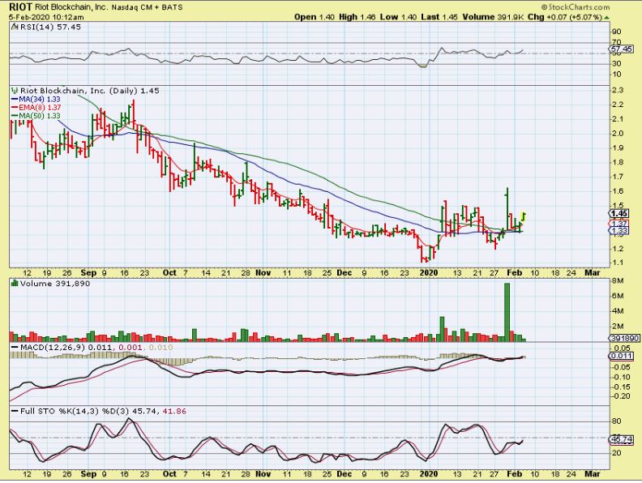Image resolution: width=642 pixels, height=483 pixels.
Task: Click Oct on the price panel date axis
Action: click(169, 273)
